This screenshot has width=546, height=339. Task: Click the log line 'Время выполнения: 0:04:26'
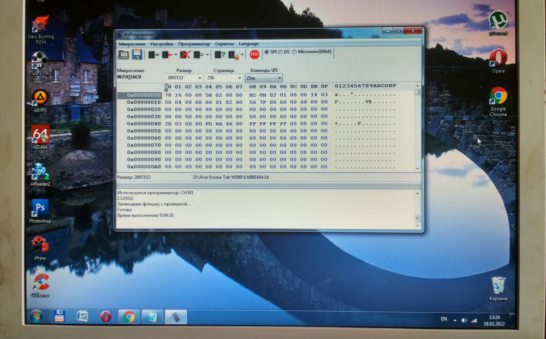click(x=145, y=216)
